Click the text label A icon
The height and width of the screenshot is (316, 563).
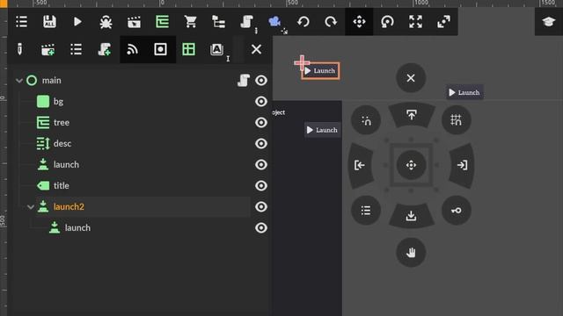pos(216,49)
